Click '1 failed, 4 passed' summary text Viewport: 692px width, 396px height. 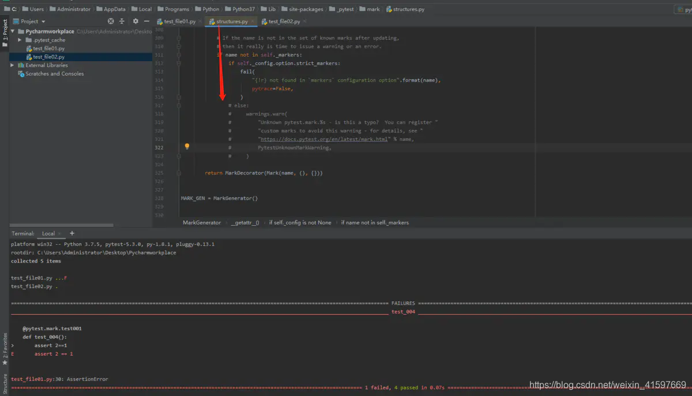pyautogui.click(x=404, y=388)
